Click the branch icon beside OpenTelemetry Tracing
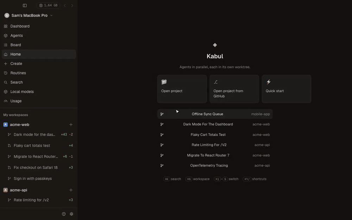The width and height of the screenshot is (352, 220). click(162, 165)
